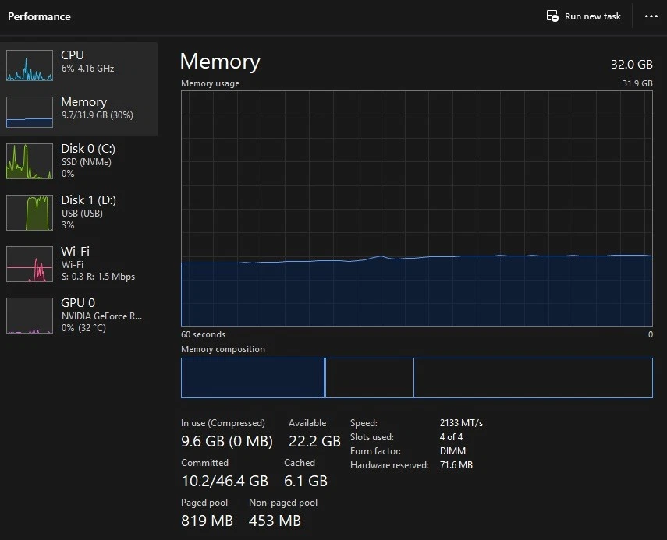This screenshot has width=667, height=540.
Task: Open Disk 1 (D:) USB performance view
Action: tap(86, 212)
